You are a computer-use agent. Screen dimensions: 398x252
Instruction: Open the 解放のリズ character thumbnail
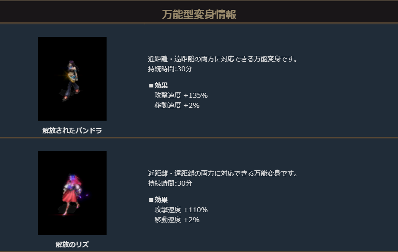pos(72,193)
